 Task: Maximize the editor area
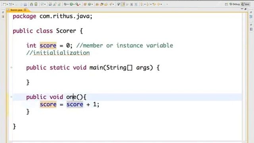coord(245,9)
